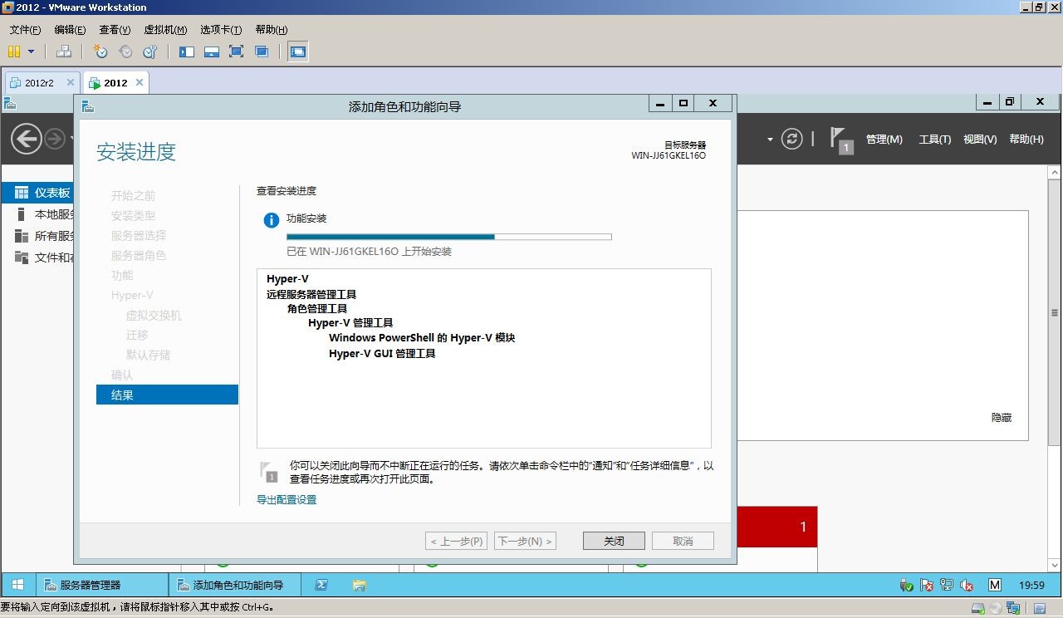Click the muted speaker tray icon
Viewport: 1063px width, 618px height.
click(x=967, y=586)
